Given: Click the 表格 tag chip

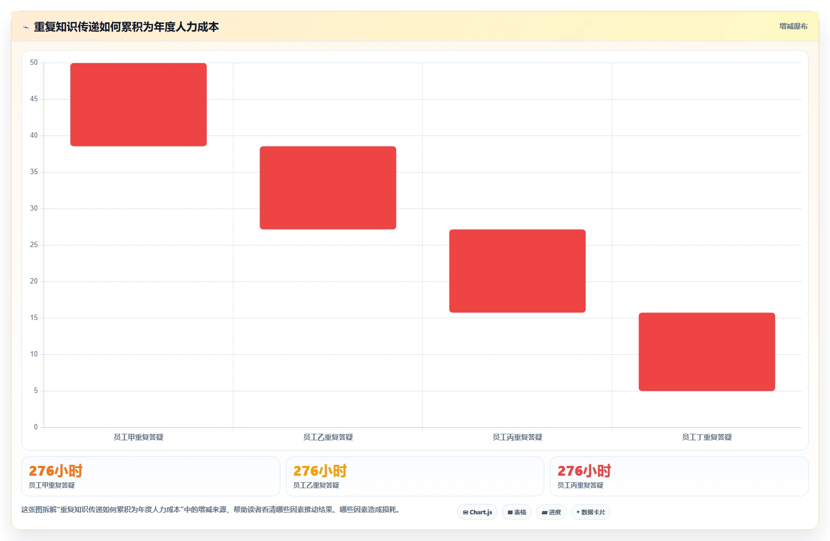Looking at the screenshot, I should (x=517, y=512).
